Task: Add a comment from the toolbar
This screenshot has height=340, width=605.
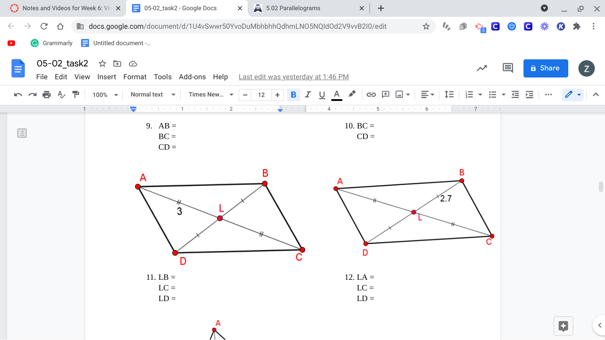Action: coord(385,94)
